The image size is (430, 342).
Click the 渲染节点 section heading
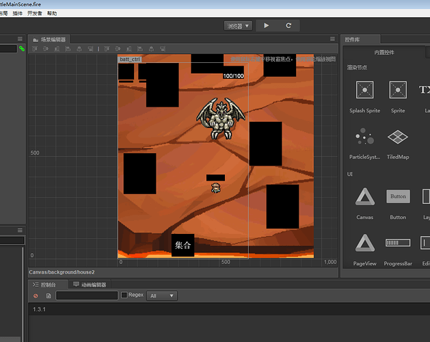point(357,67)
